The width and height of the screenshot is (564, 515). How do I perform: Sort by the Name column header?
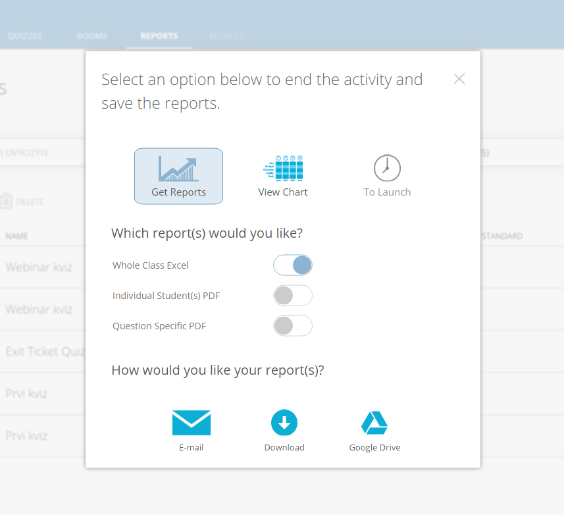point(17,236)
